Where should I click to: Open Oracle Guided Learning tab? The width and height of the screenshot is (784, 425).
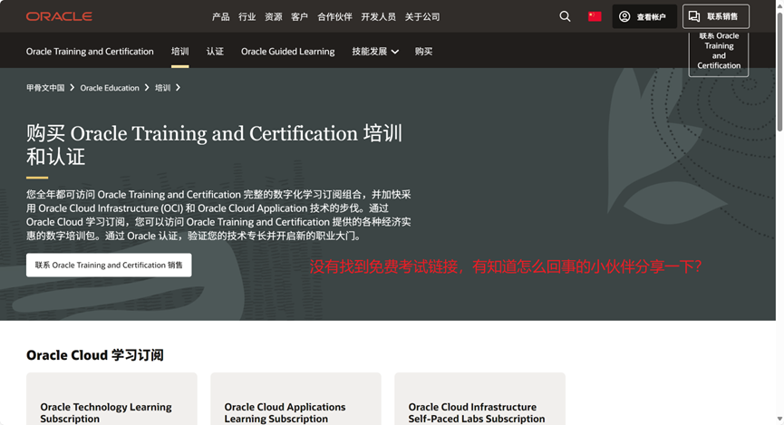(x=288, y=52)
